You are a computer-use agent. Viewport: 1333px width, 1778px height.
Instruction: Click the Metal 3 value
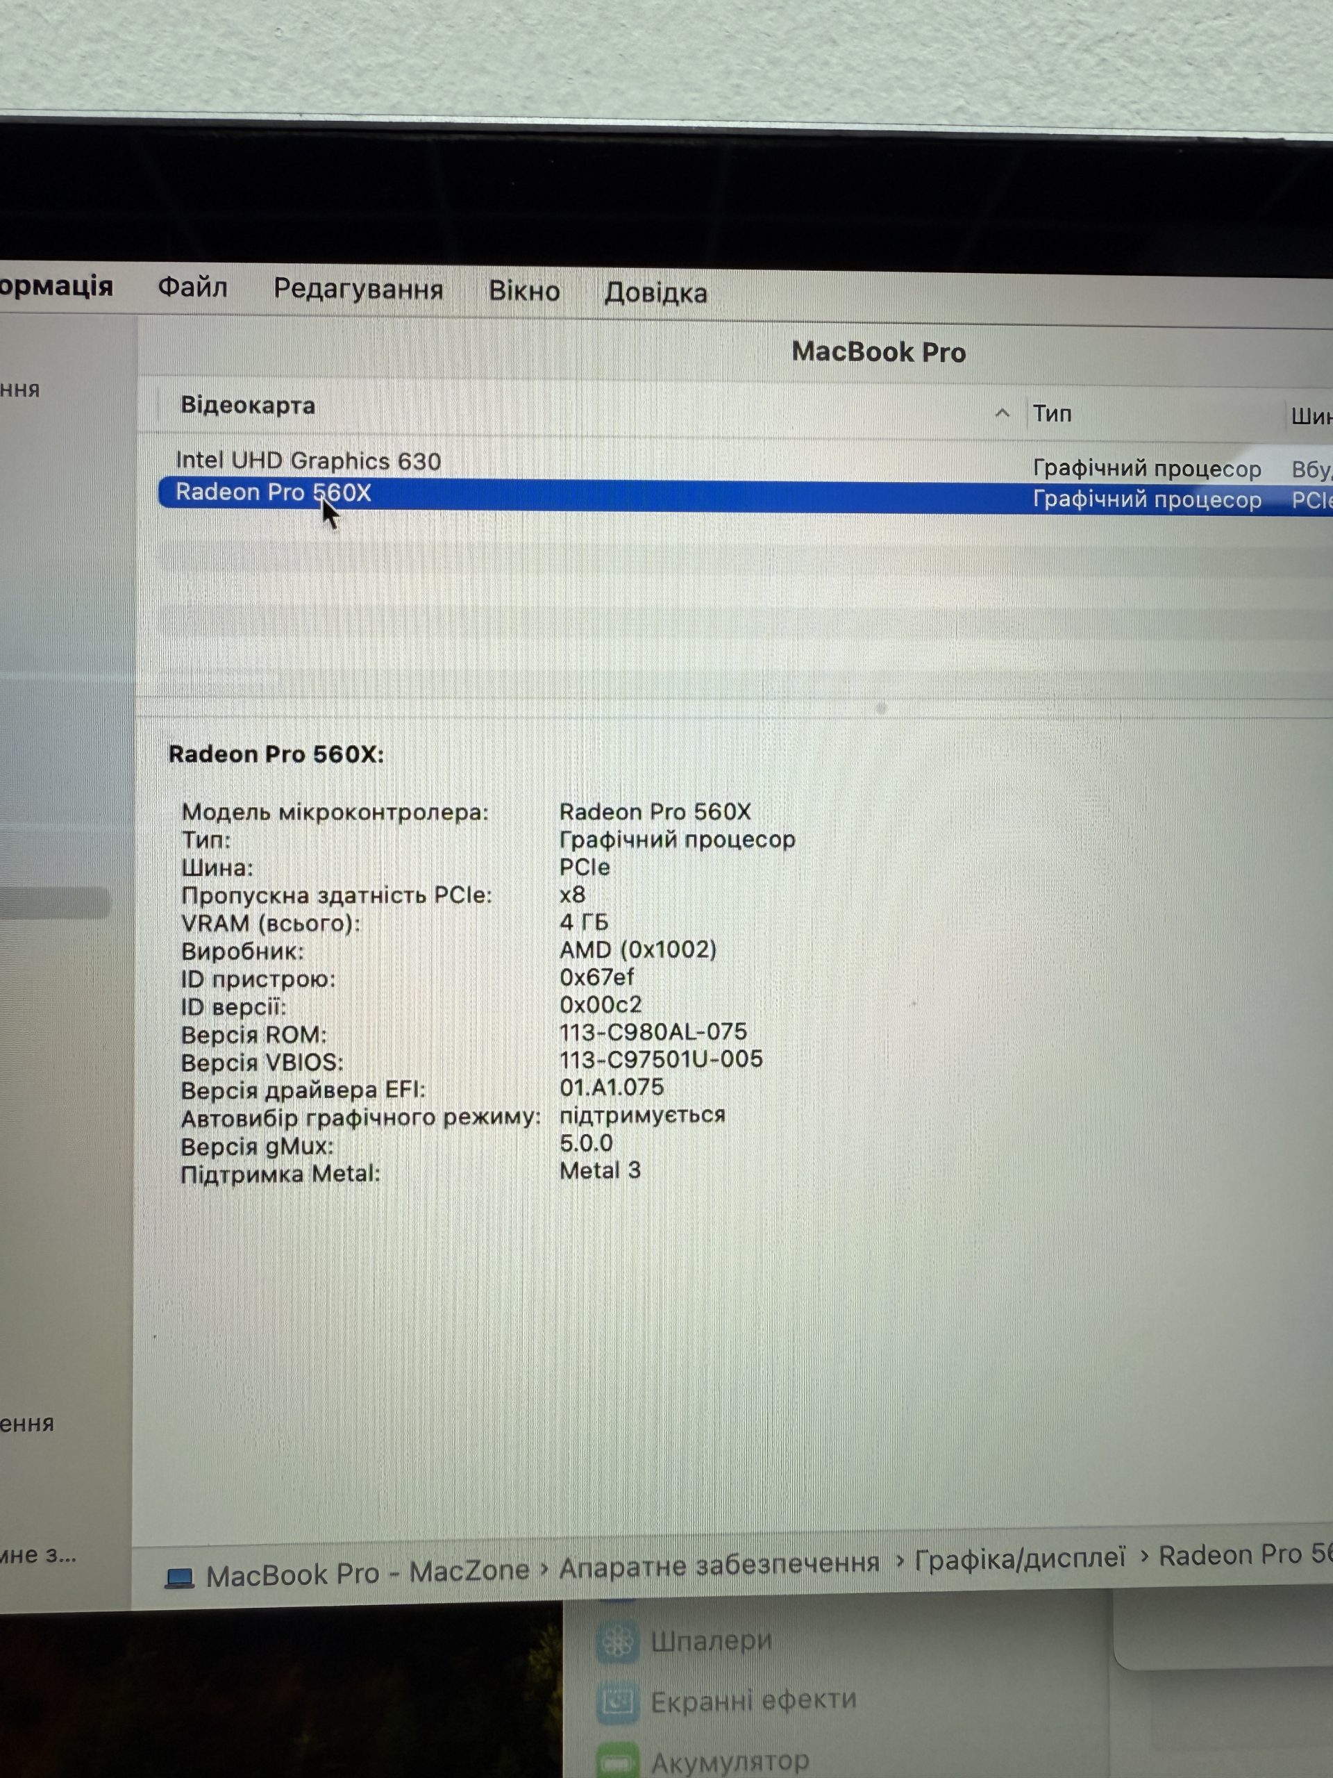601,1170
